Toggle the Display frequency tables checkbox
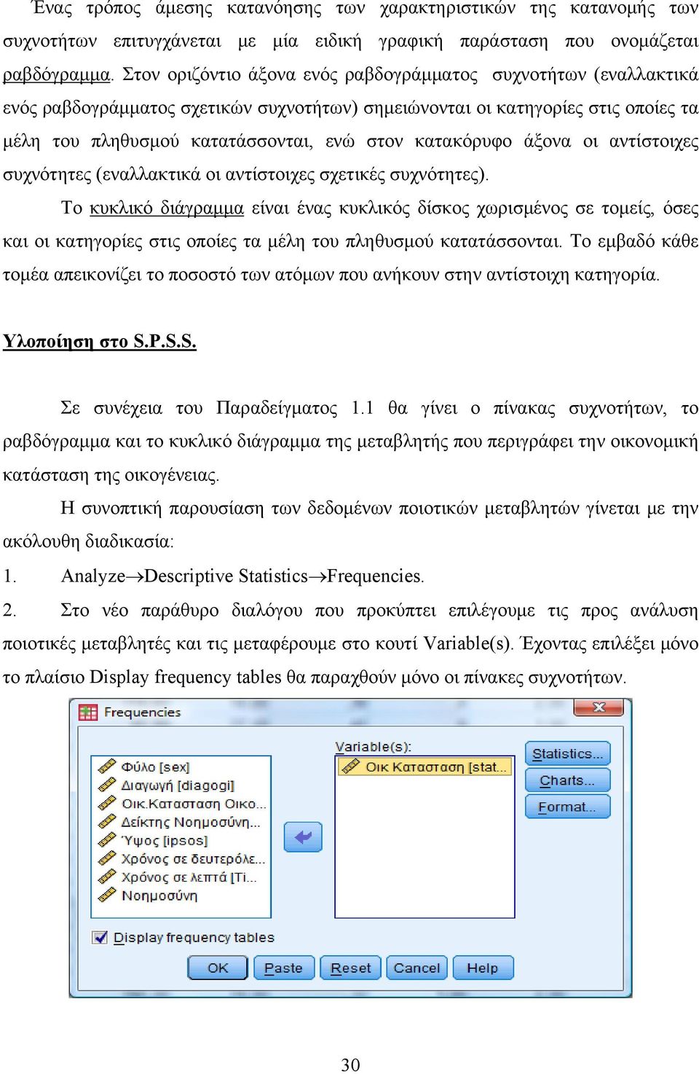 [100, 937]
